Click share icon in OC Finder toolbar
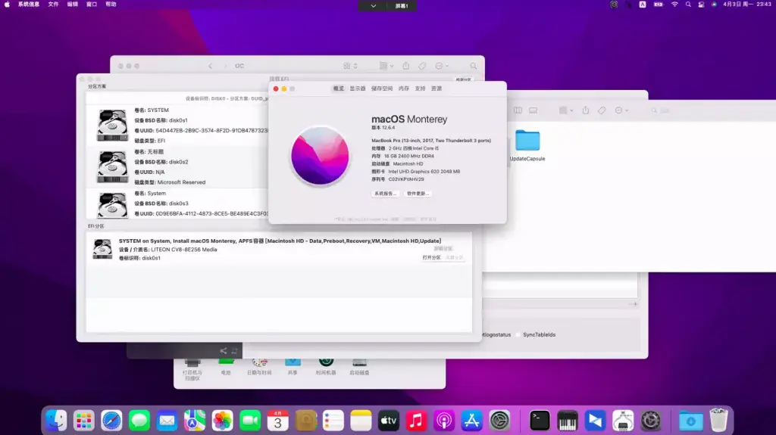 [x=406, y=66]
